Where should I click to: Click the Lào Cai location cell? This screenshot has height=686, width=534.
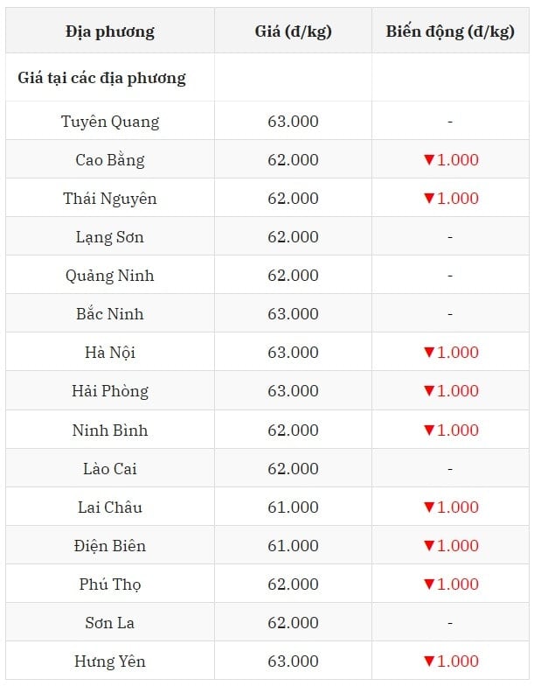click(x=110, y=469)
